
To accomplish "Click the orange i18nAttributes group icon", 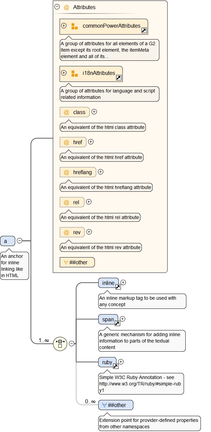I will pos(75,73).
